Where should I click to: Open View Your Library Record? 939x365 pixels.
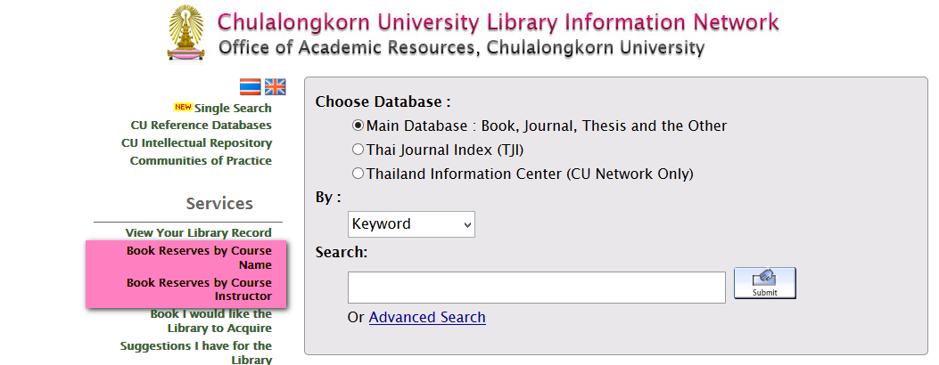coord(198,233)
